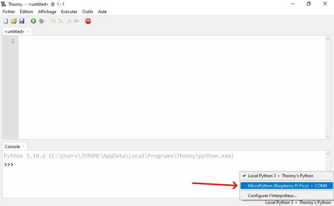Open the Outils menu

tap(88, 12)
